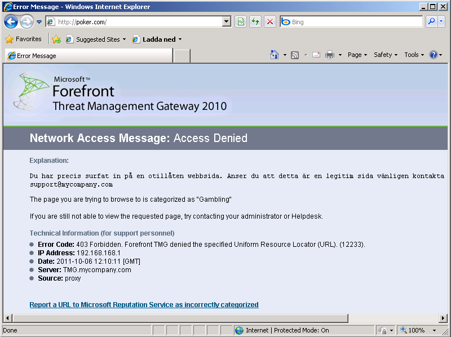Click the browser Back arrow button
Viewport: 451px width, 337px height.
coord(11,22)
